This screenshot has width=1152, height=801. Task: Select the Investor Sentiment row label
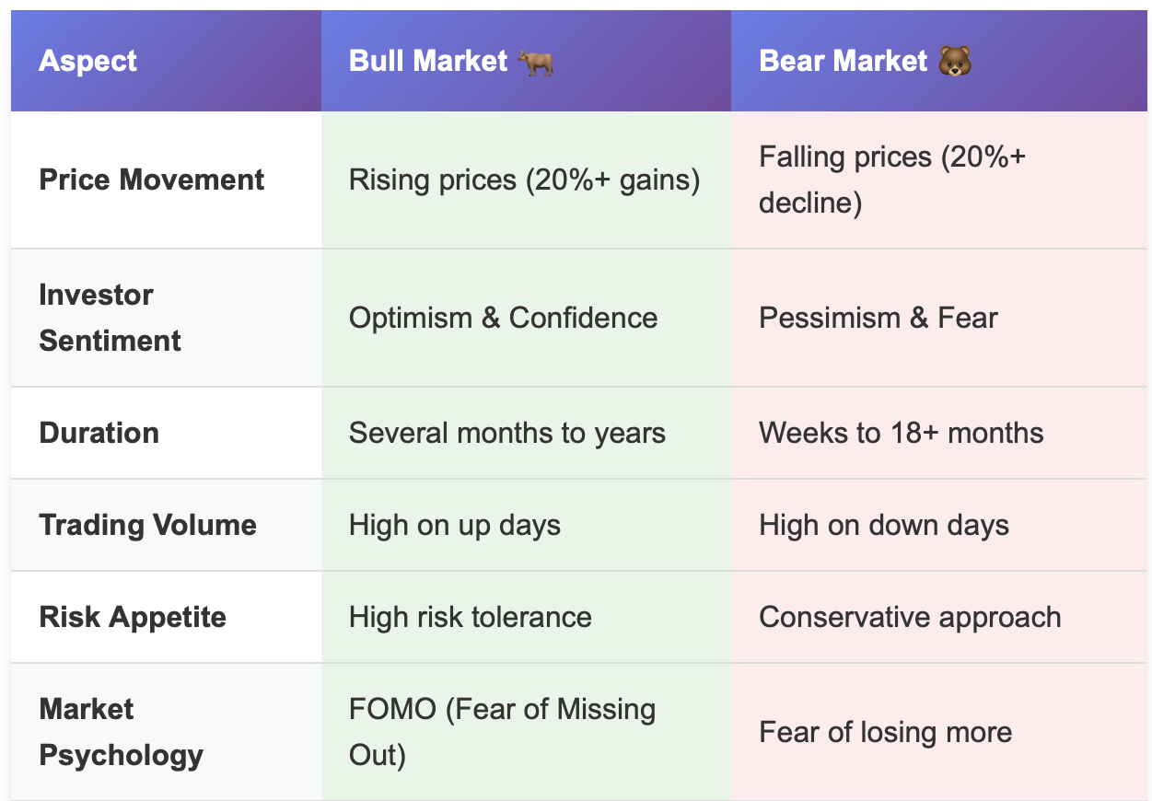[x=111, y=318]
